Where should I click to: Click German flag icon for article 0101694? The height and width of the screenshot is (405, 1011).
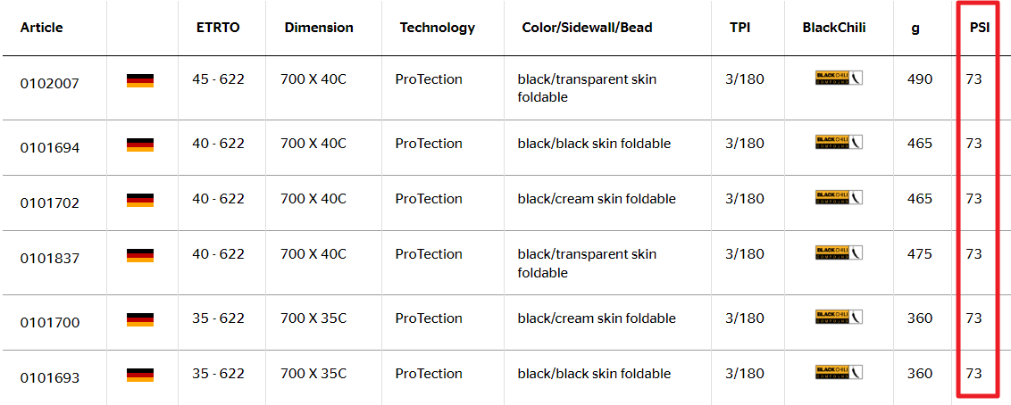140,145
